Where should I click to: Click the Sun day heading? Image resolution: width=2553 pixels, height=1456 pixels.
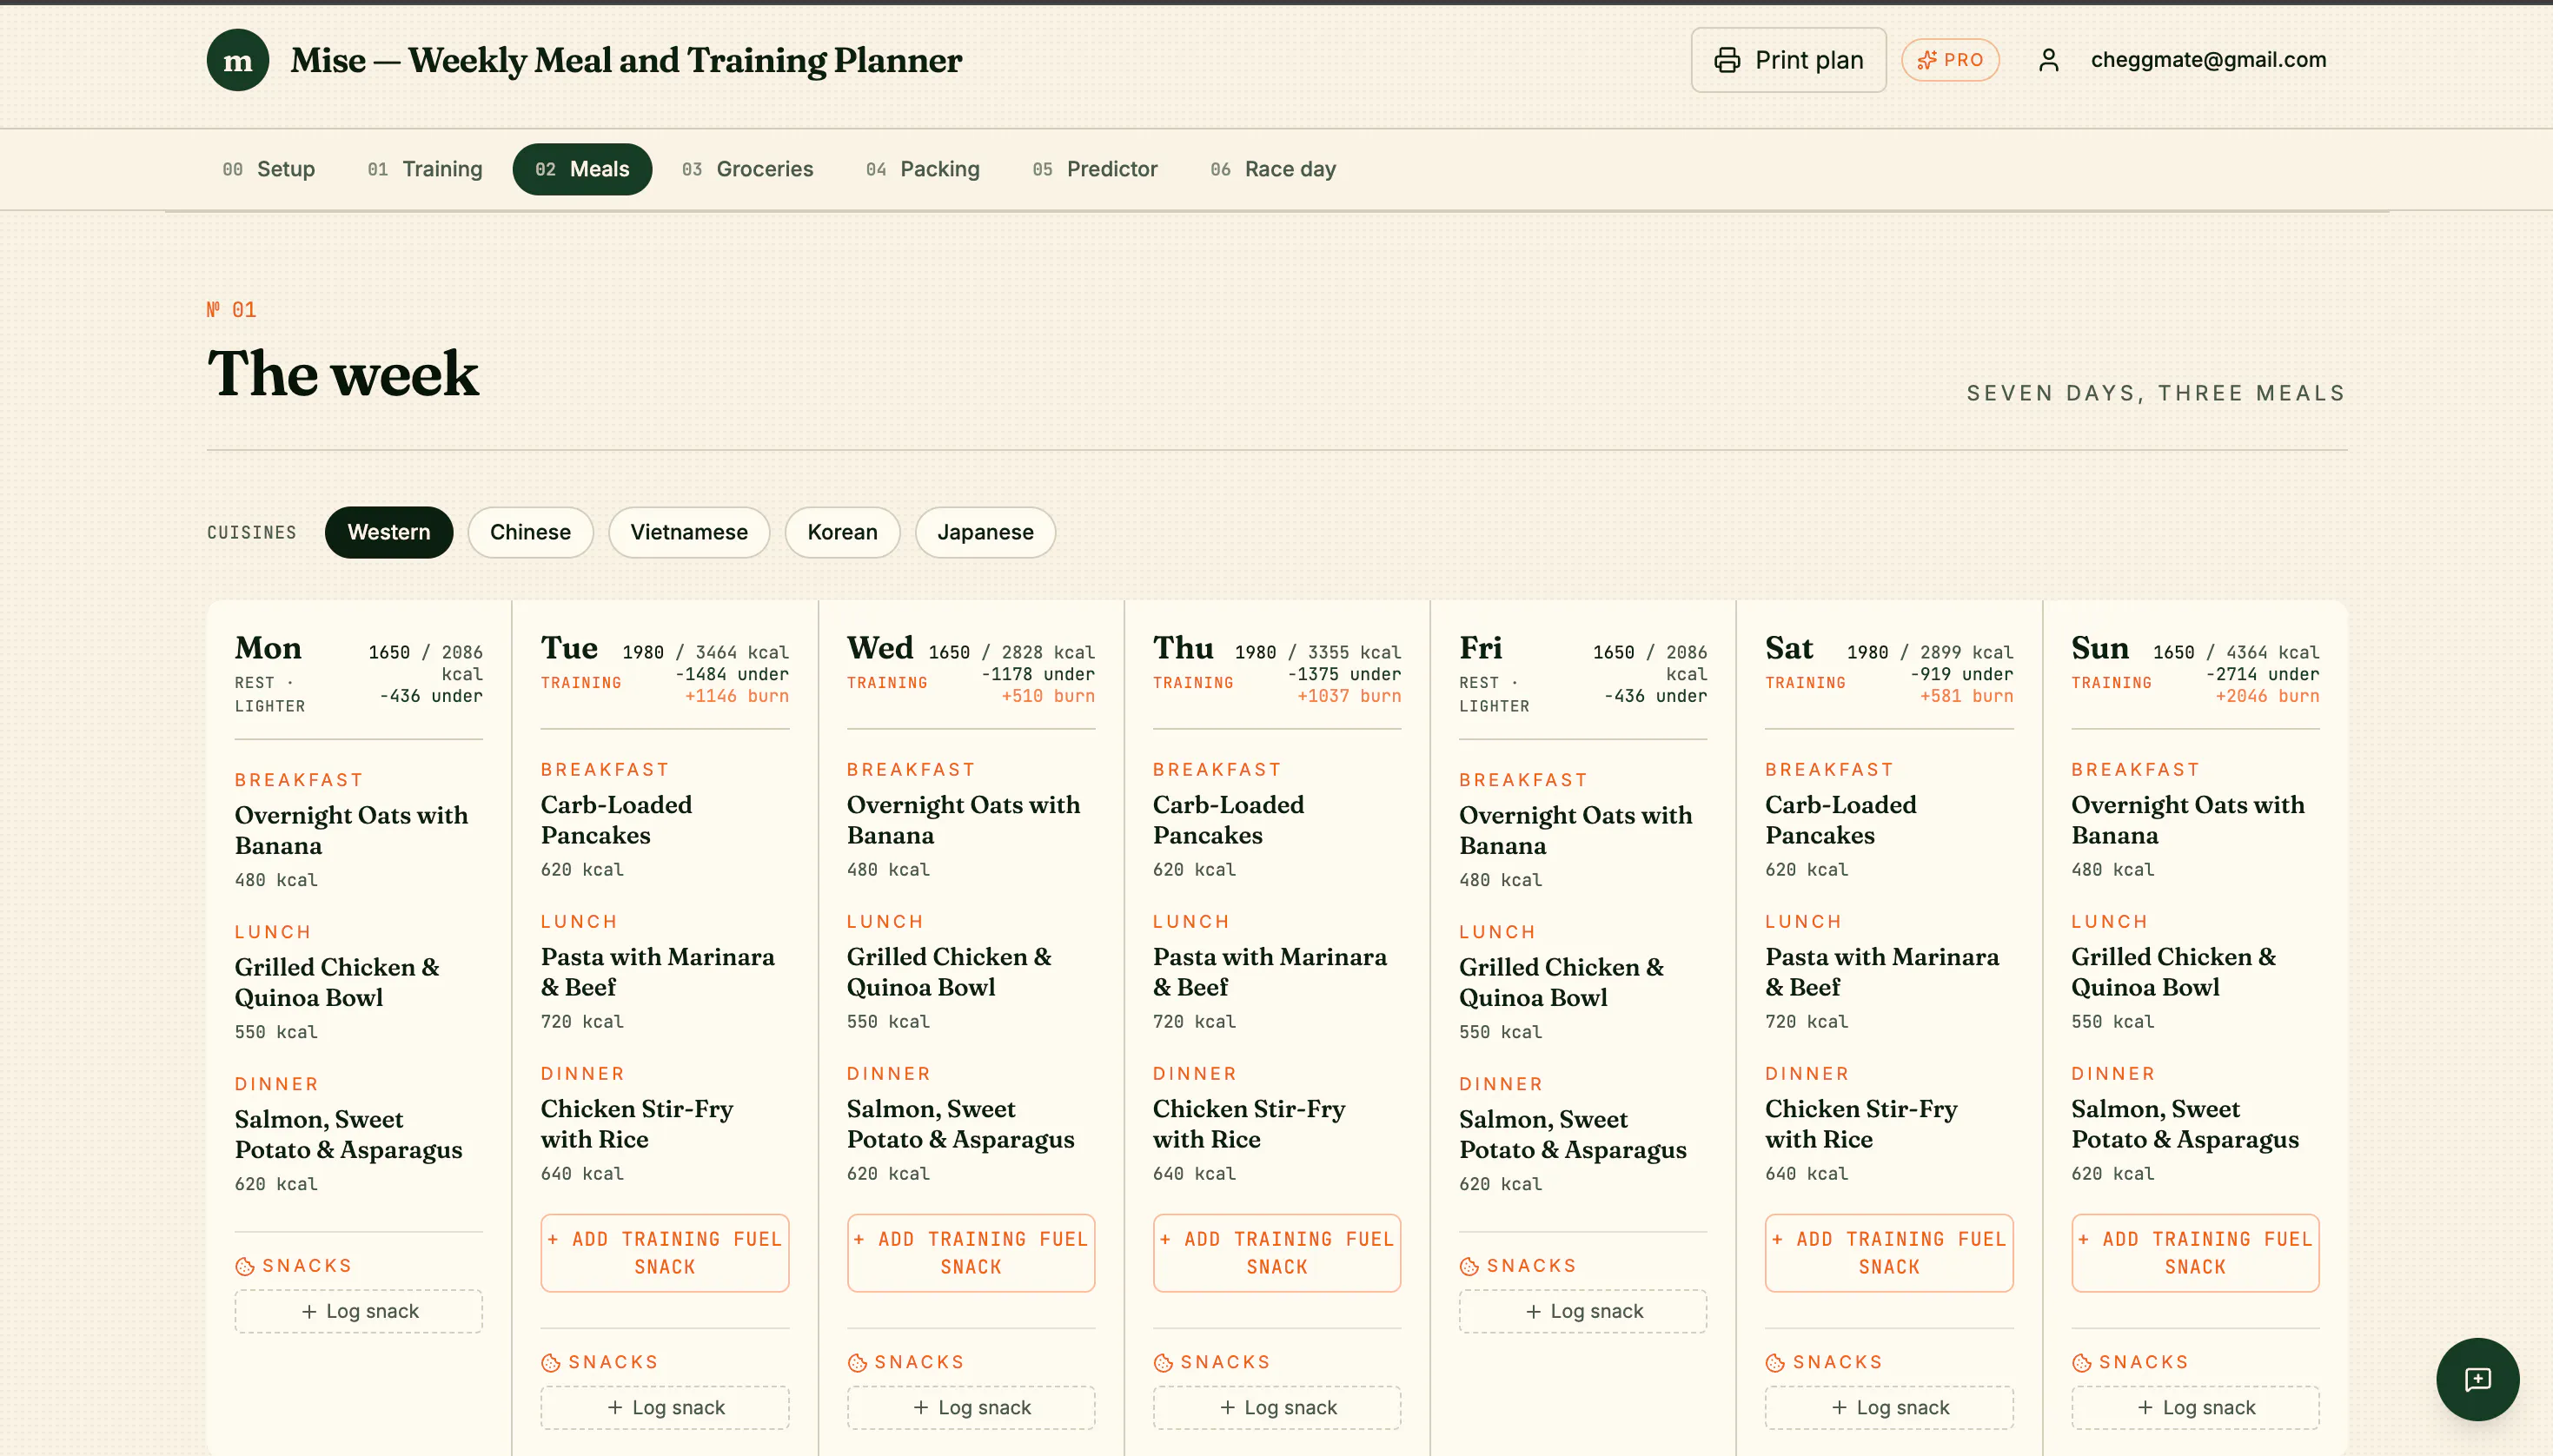tap(2100, 648)
